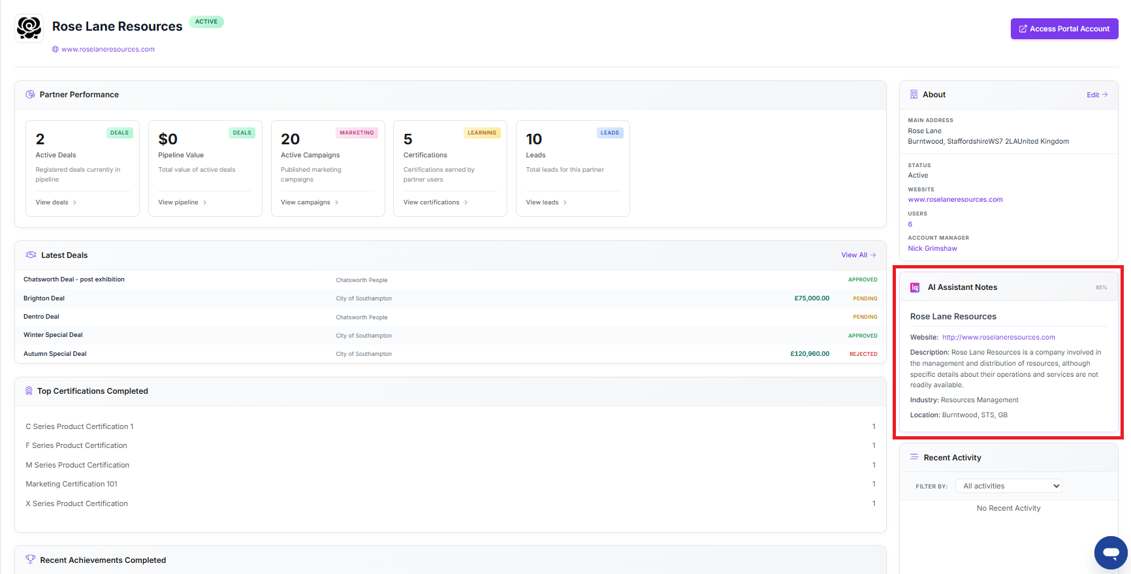Screen dimensions: 1131x574
Task: Click the Access Portal Account button
Action: 1064,29
